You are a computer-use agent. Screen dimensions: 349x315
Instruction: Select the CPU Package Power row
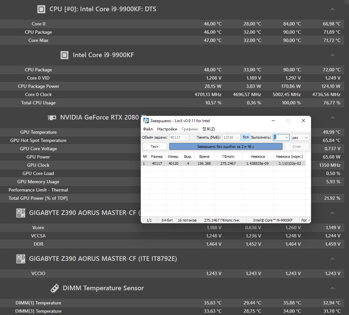[x=172, y=87]
